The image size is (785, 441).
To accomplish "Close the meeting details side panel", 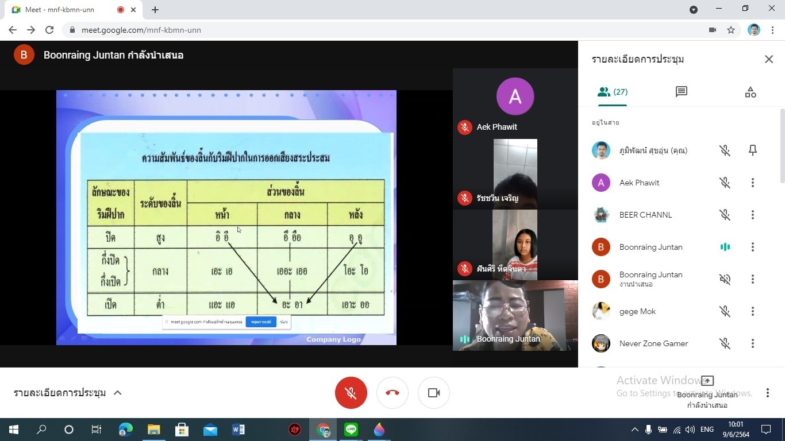I will coord(768,59).
